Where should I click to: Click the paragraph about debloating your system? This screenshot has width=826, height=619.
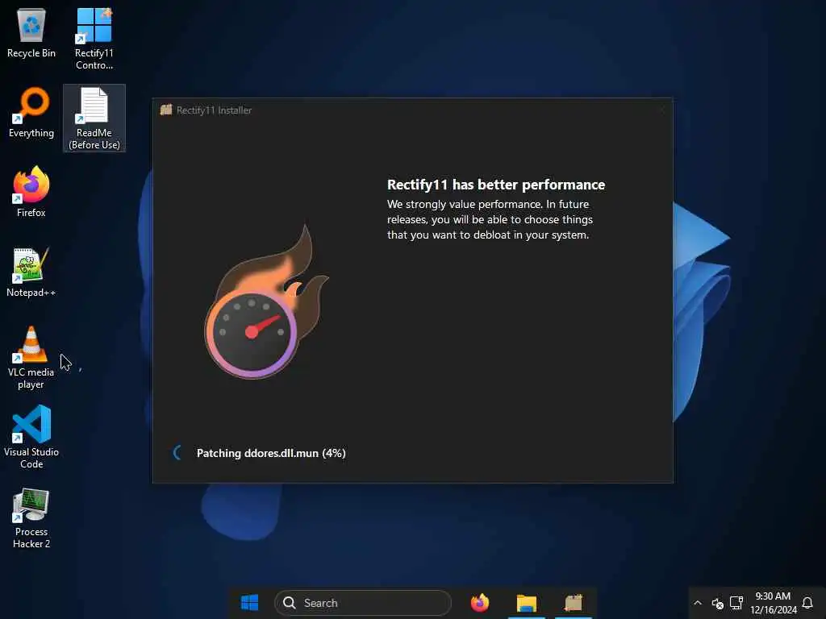(x=490, y=219)
